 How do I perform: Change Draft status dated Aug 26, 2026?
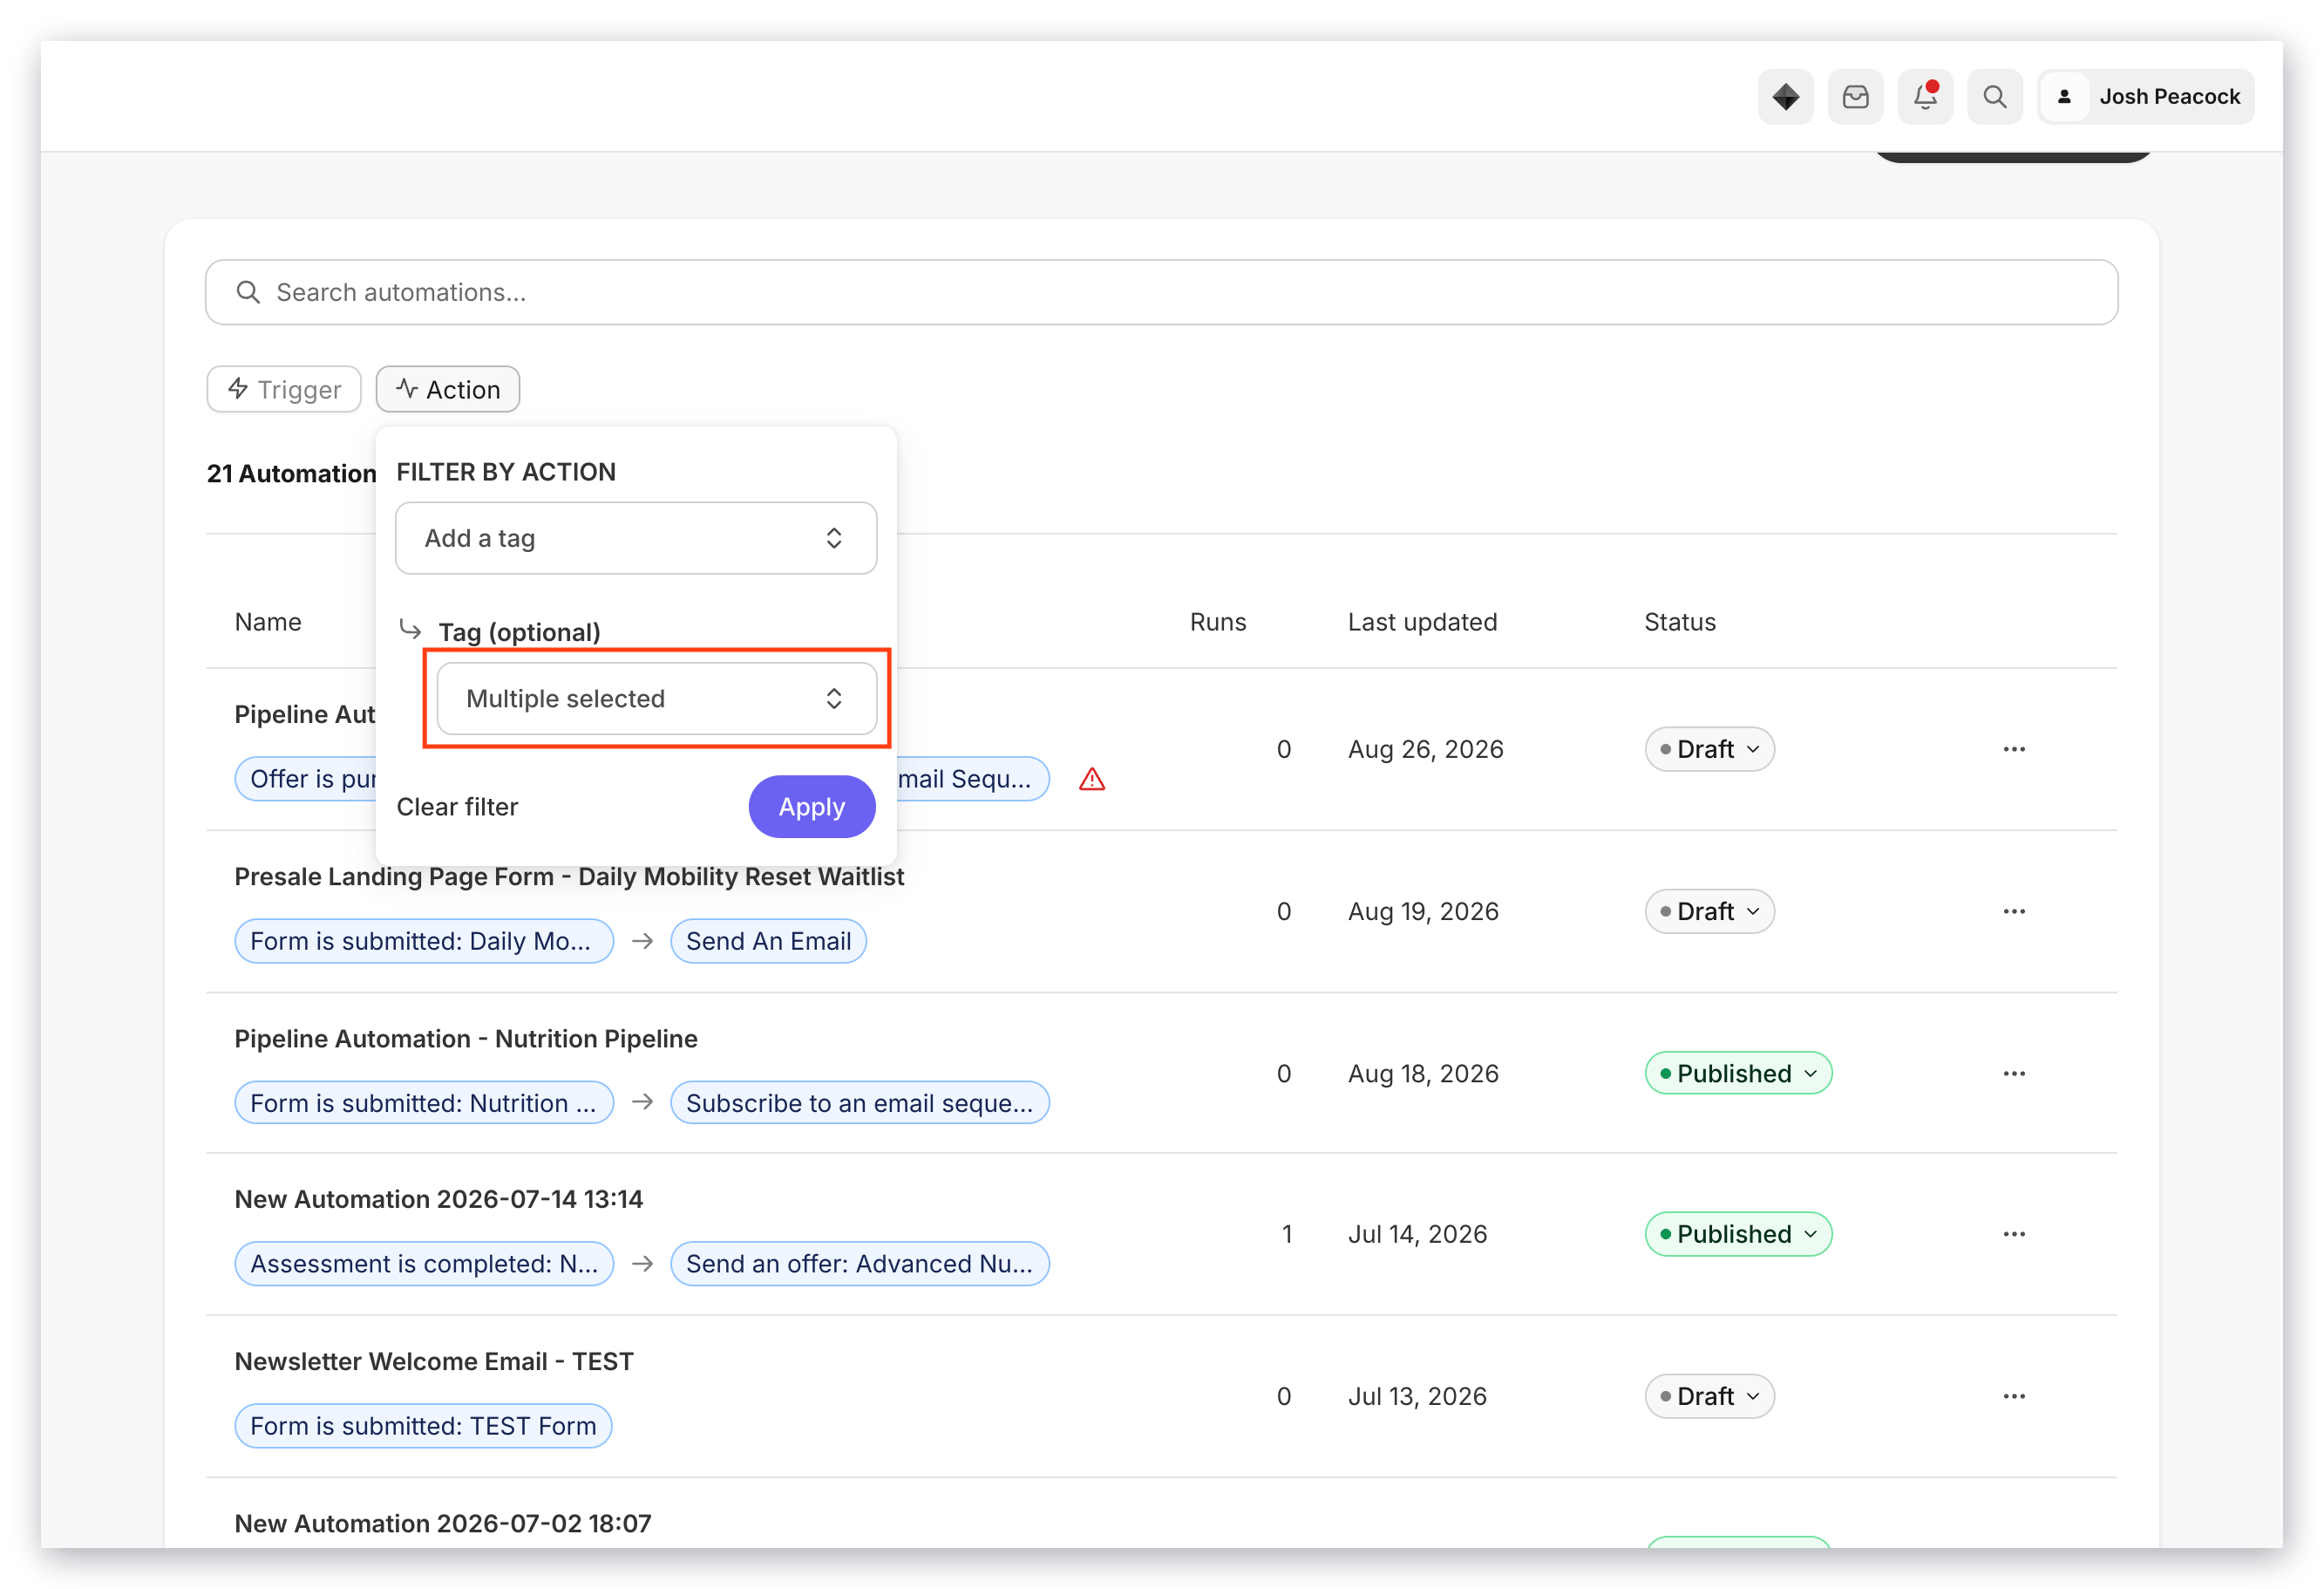1709,749
